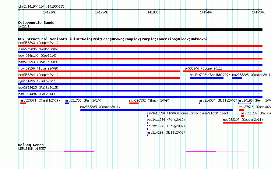Image resolution: width=271 pixels, height=169 pixels.
Task: Select the nsv522093 (Shaikh2009) blue bar
Action: point(140,65)
